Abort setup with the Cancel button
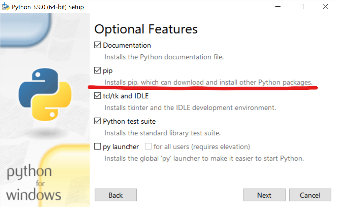The height and width of the screenshot is (207, 337). click(310, 195)
